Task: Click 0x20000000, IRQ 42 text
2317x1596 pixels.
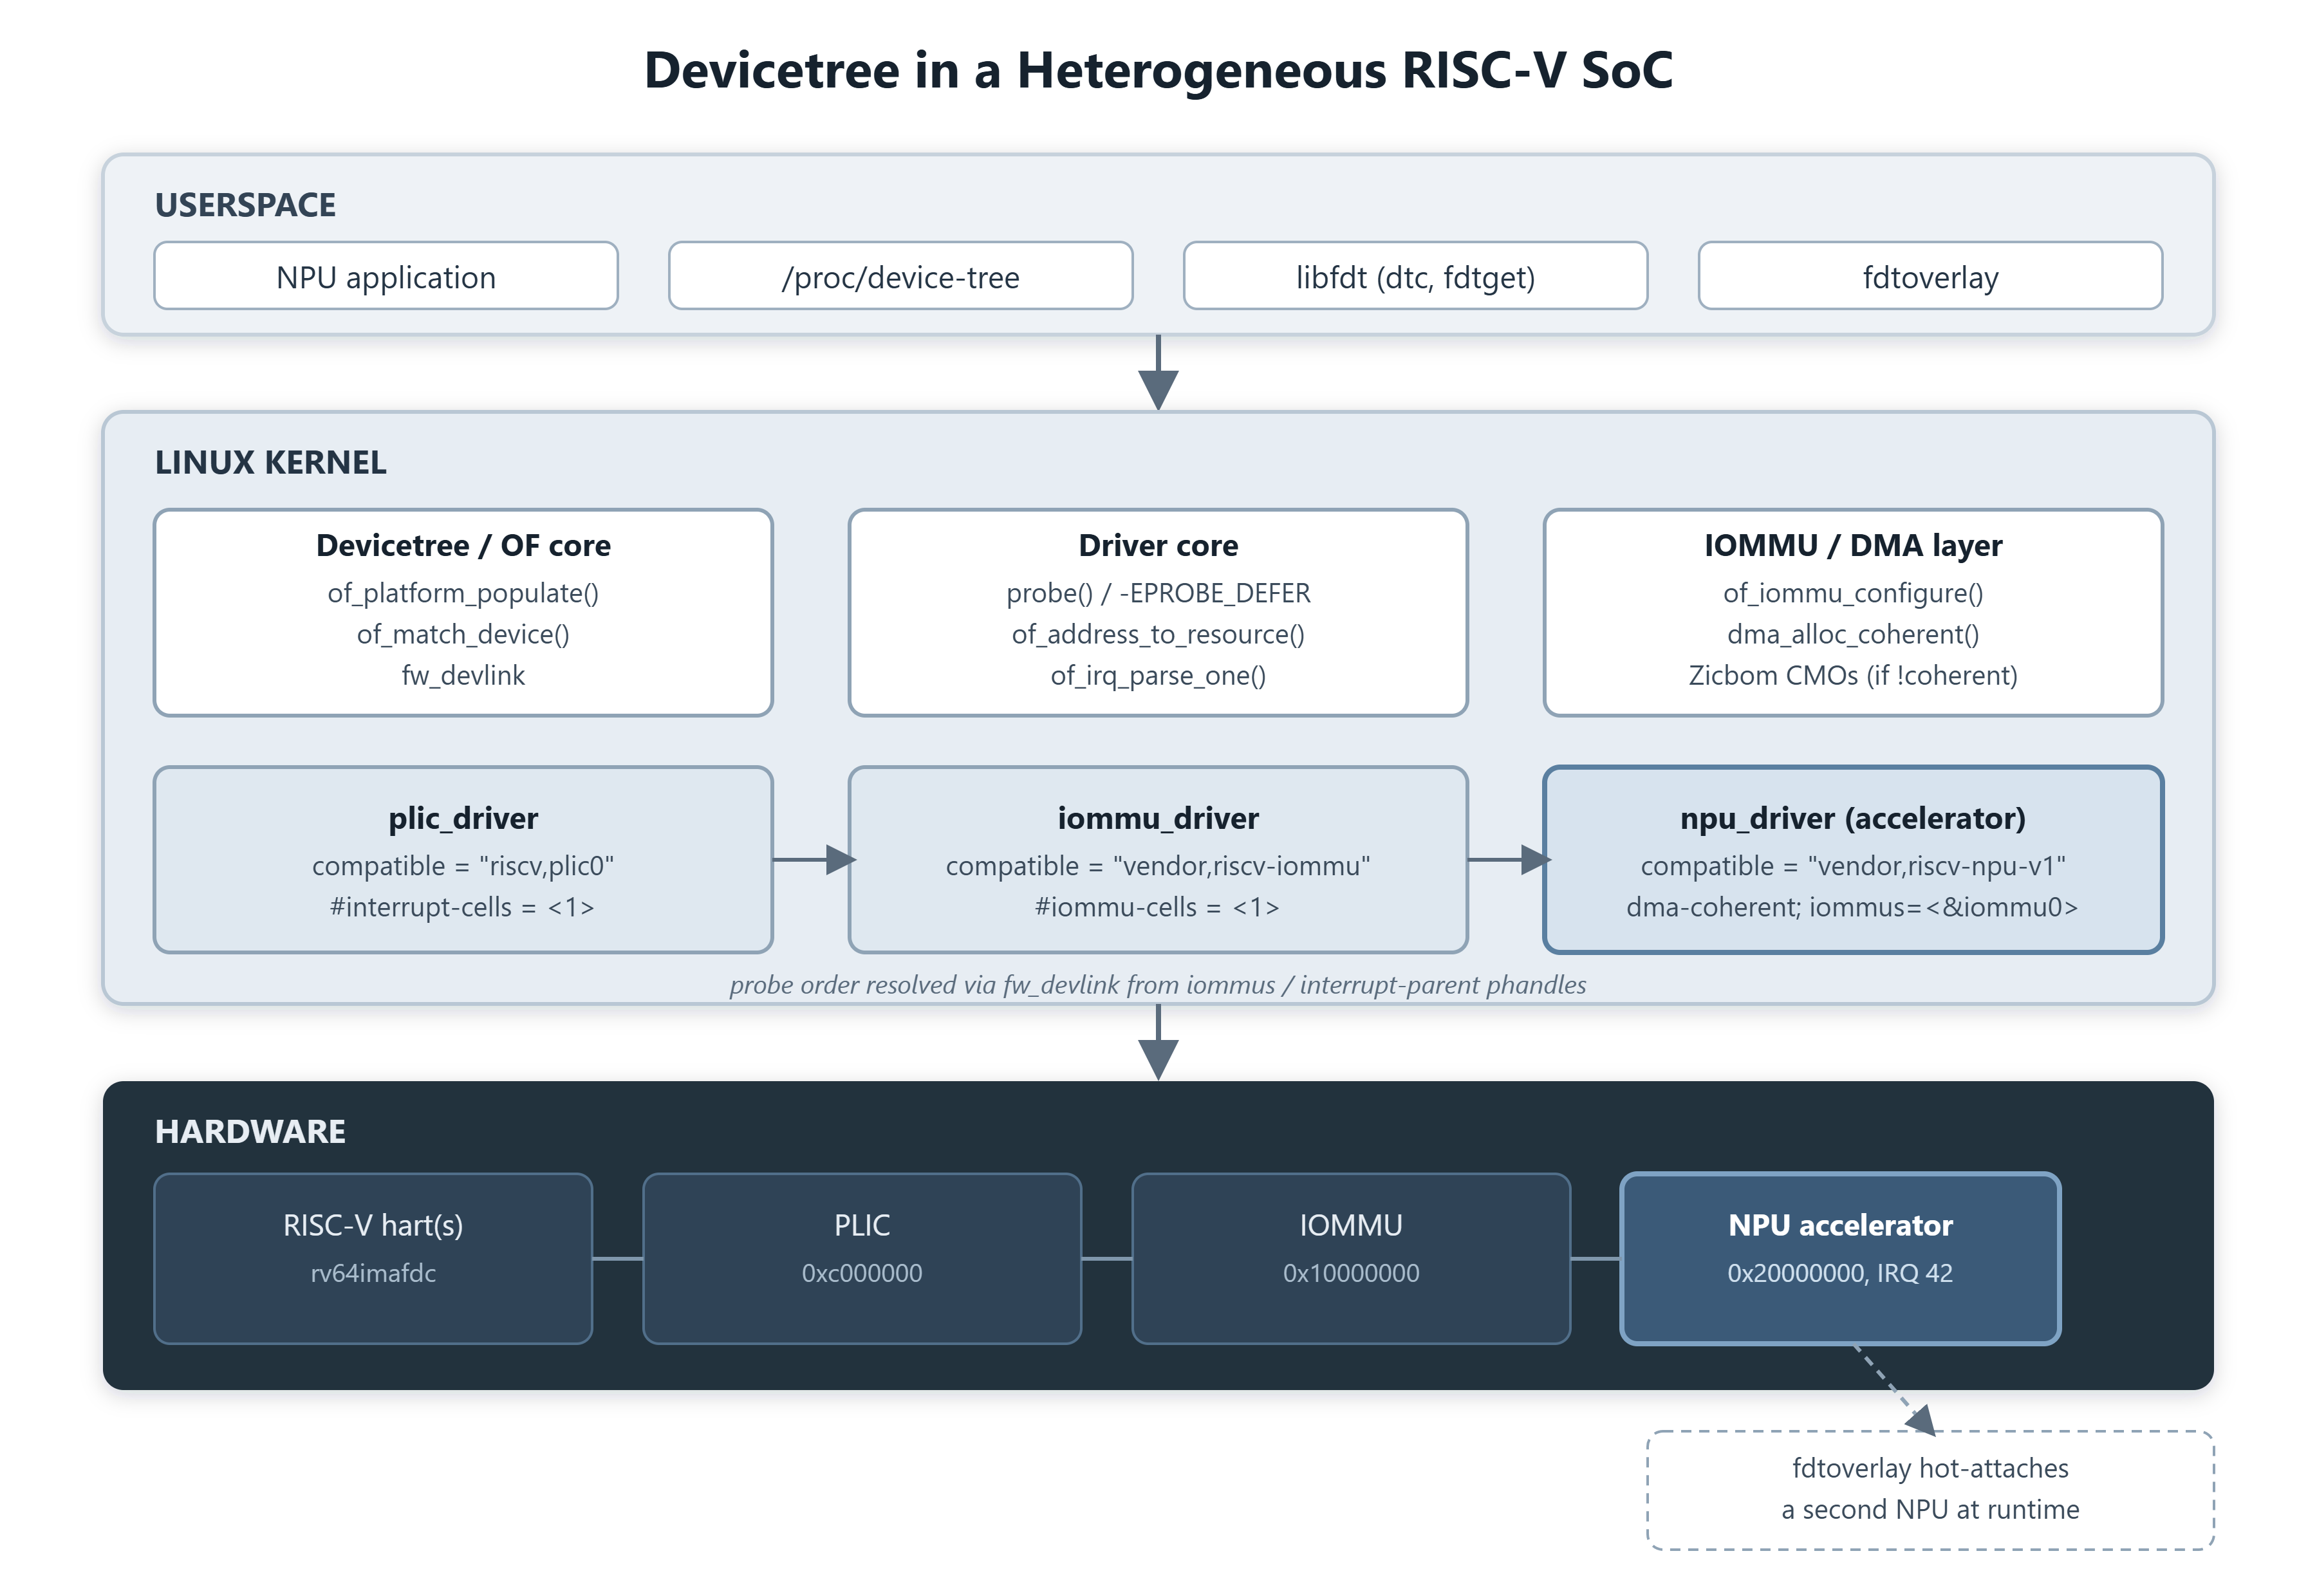Action: click(x=1840, y=1273)
